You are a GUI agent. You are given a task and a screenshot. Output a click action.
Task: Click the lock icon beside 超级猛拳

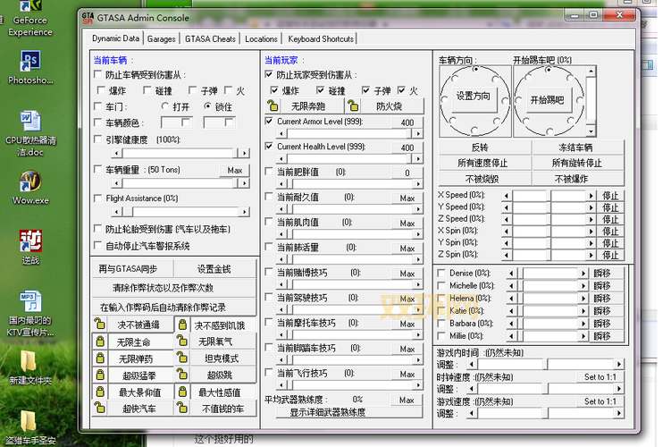(100, 375)
